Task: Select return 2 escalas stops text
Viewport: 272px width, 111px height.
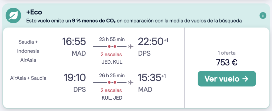Action: (111, 90)
